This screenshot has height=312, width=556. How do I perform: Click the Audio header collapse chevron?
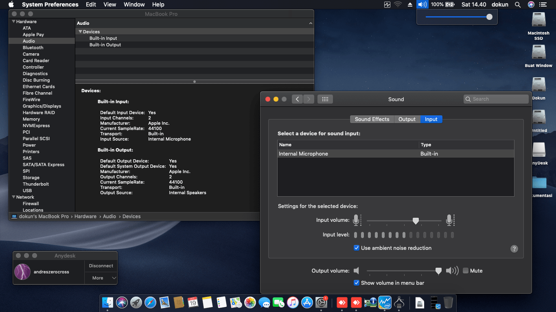[311, 24]
